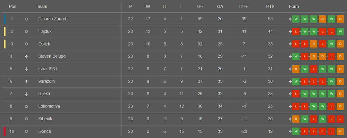Click the DIFF column header
347x138 pixels.
[x=244, y=7]
